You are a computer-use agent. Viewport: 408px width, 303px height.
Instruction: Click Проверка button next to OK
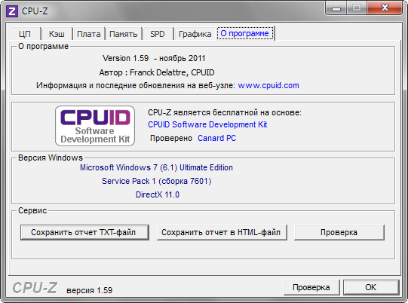click(311, 287)
